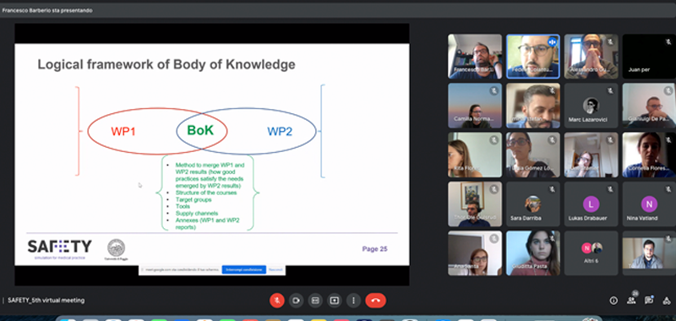Viewport: 676px width, 321px height.
Task: Select Sara Darriba's participant tile
Action: [x=533, y=204]
